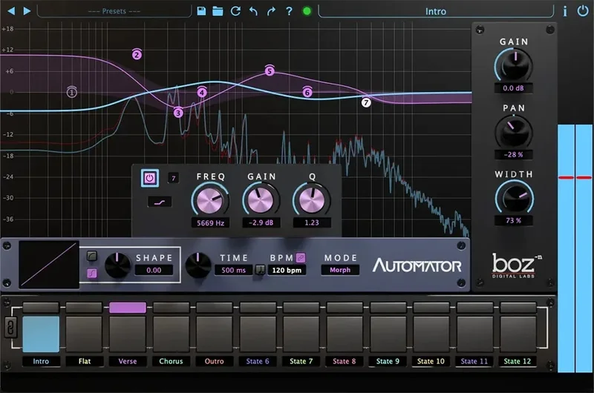Open the band number 7 selector
The height and width of the screenshot is (393, 594).
[174, 178]
